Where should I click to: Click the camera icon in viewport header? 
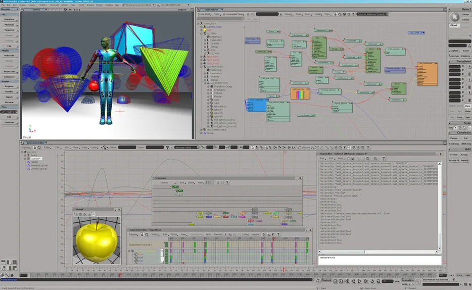tap(65, 10)
